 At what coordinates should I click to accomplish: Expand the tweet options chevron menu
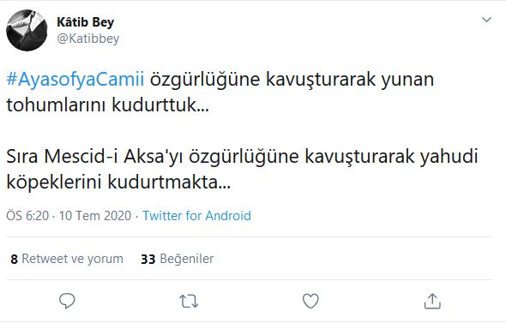tap(486, 20)
